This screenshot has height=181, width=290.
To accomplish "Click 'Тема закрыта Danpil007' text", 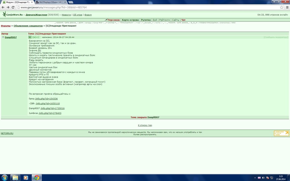I will coord(145,117).
